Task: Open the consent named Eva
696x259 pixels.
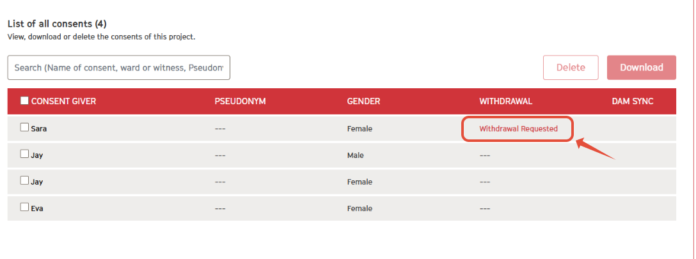Action: pyautogui.click(x=37, y=208)
